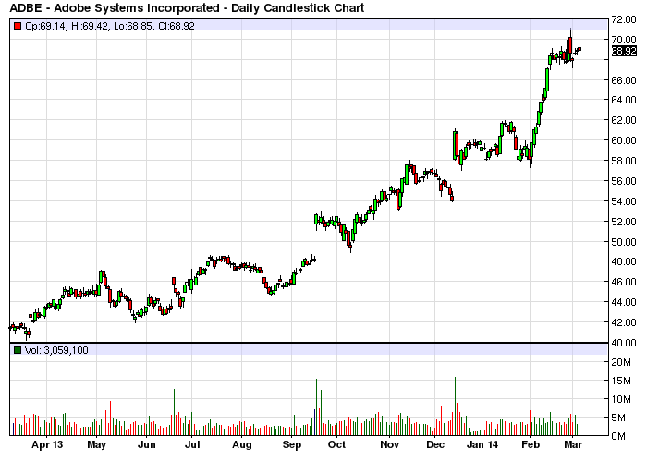Click the tallest December volume bar near 15M
Image resolution: width=647 pixels, height=473 pixels.
[455, 406]
